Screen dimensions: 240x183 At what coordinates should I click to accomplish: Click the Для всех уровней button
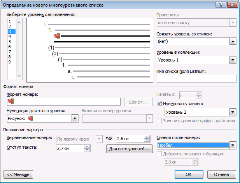[130, 149]
